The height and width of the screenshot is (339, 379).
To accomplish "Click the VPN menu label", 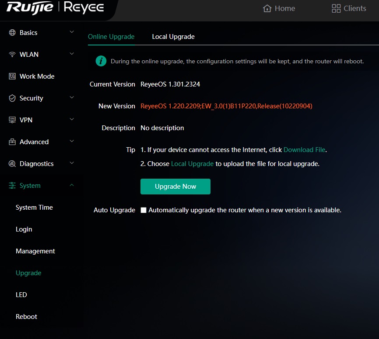I will tap(26, 120).
